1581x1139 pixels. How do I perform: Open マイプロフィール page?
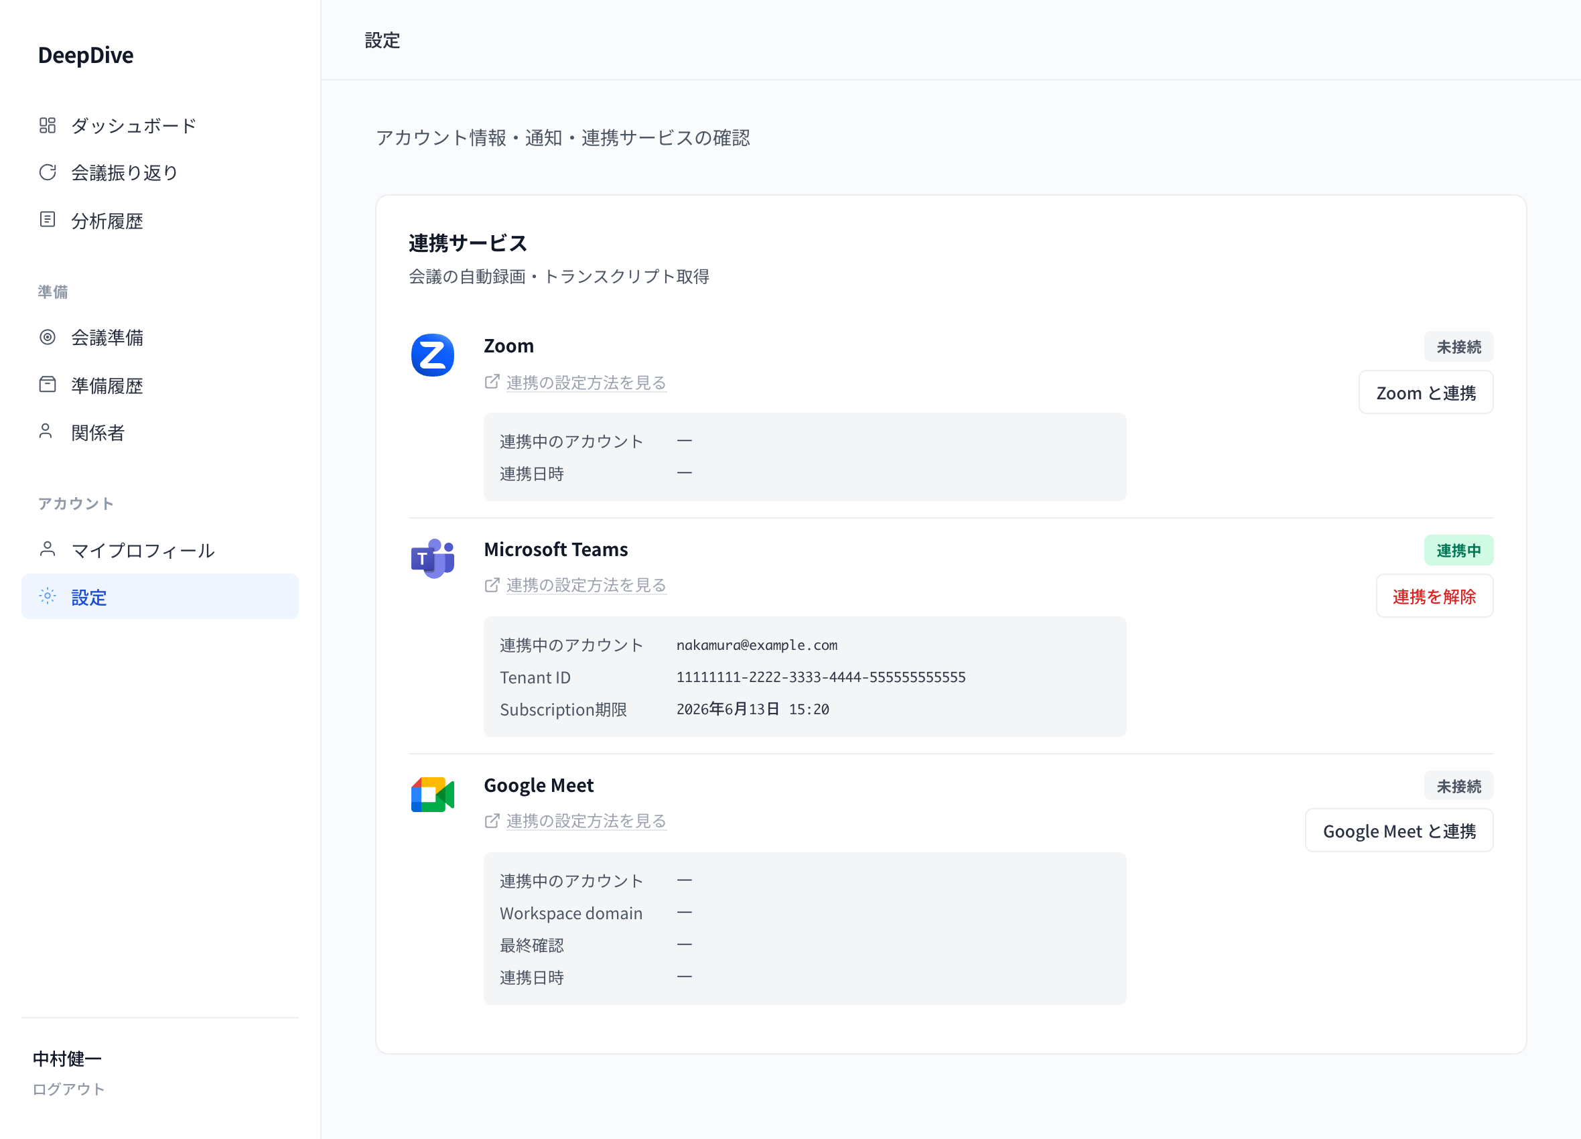[x=159, y=550]
